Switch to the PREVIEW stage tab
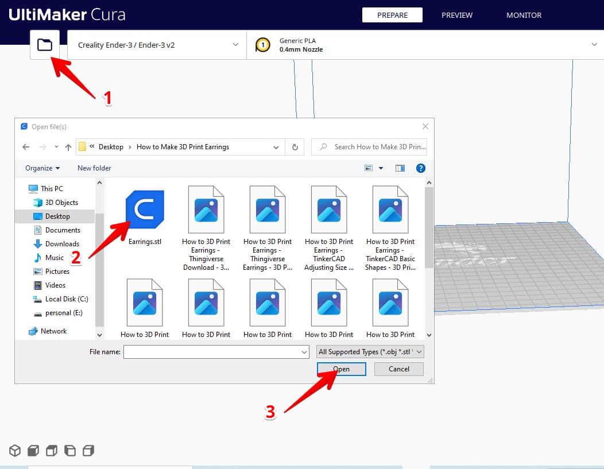This screenshot has height=469, width=604. 457,15
